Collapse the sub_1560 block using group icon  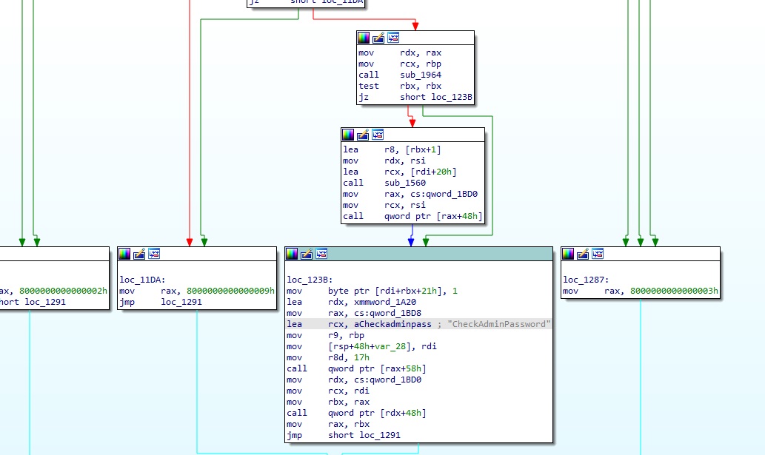pos(378,135)
